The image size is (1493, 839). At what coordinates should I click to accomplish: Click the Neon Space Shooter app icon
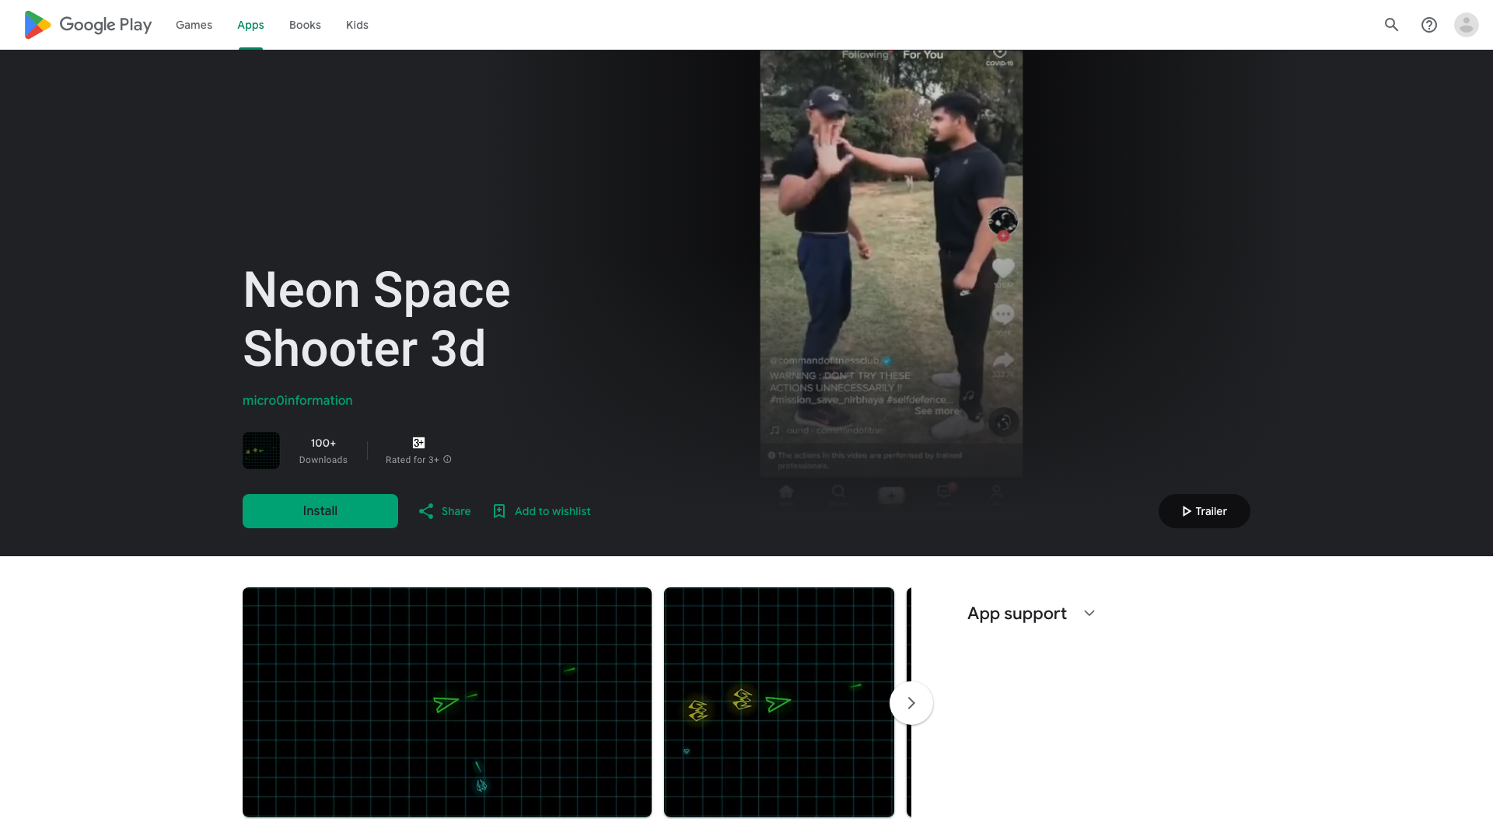pyautogui.click(x=261, y=451)
